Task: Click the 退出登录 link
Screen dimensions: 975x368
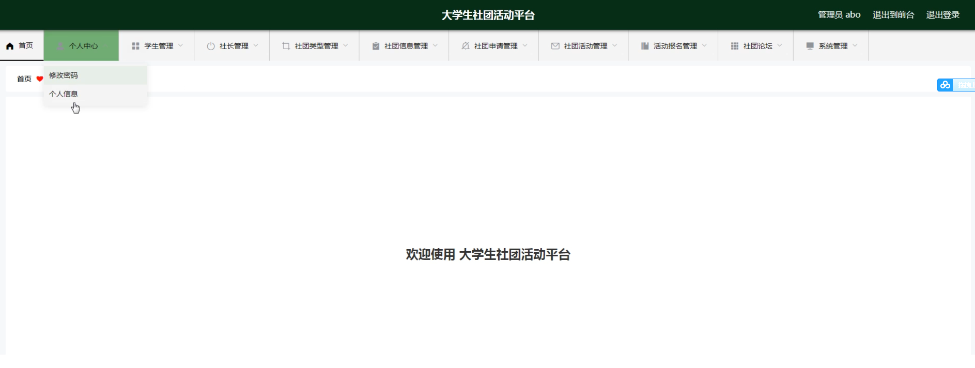Action: (942, 15)
